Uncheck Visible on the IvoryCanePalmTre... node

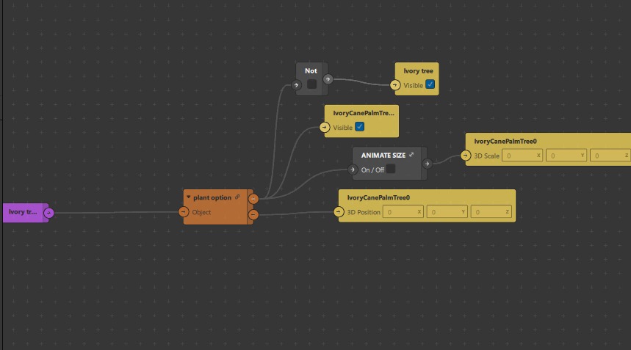(x=360, y=127)
